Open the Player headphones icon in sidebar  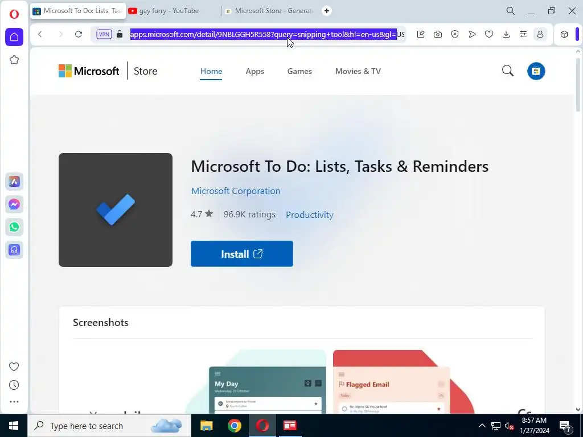coord(14,250)
